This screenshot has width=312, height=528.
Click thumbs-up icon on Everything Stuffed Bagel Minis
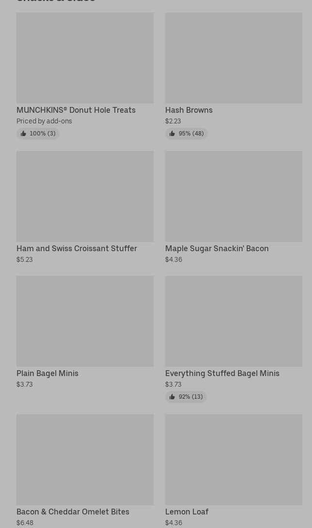(172, 397)
